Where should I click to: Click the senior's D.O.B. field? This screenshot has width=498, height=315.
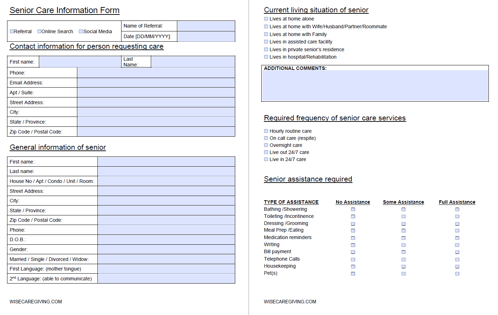coord(166,239)
